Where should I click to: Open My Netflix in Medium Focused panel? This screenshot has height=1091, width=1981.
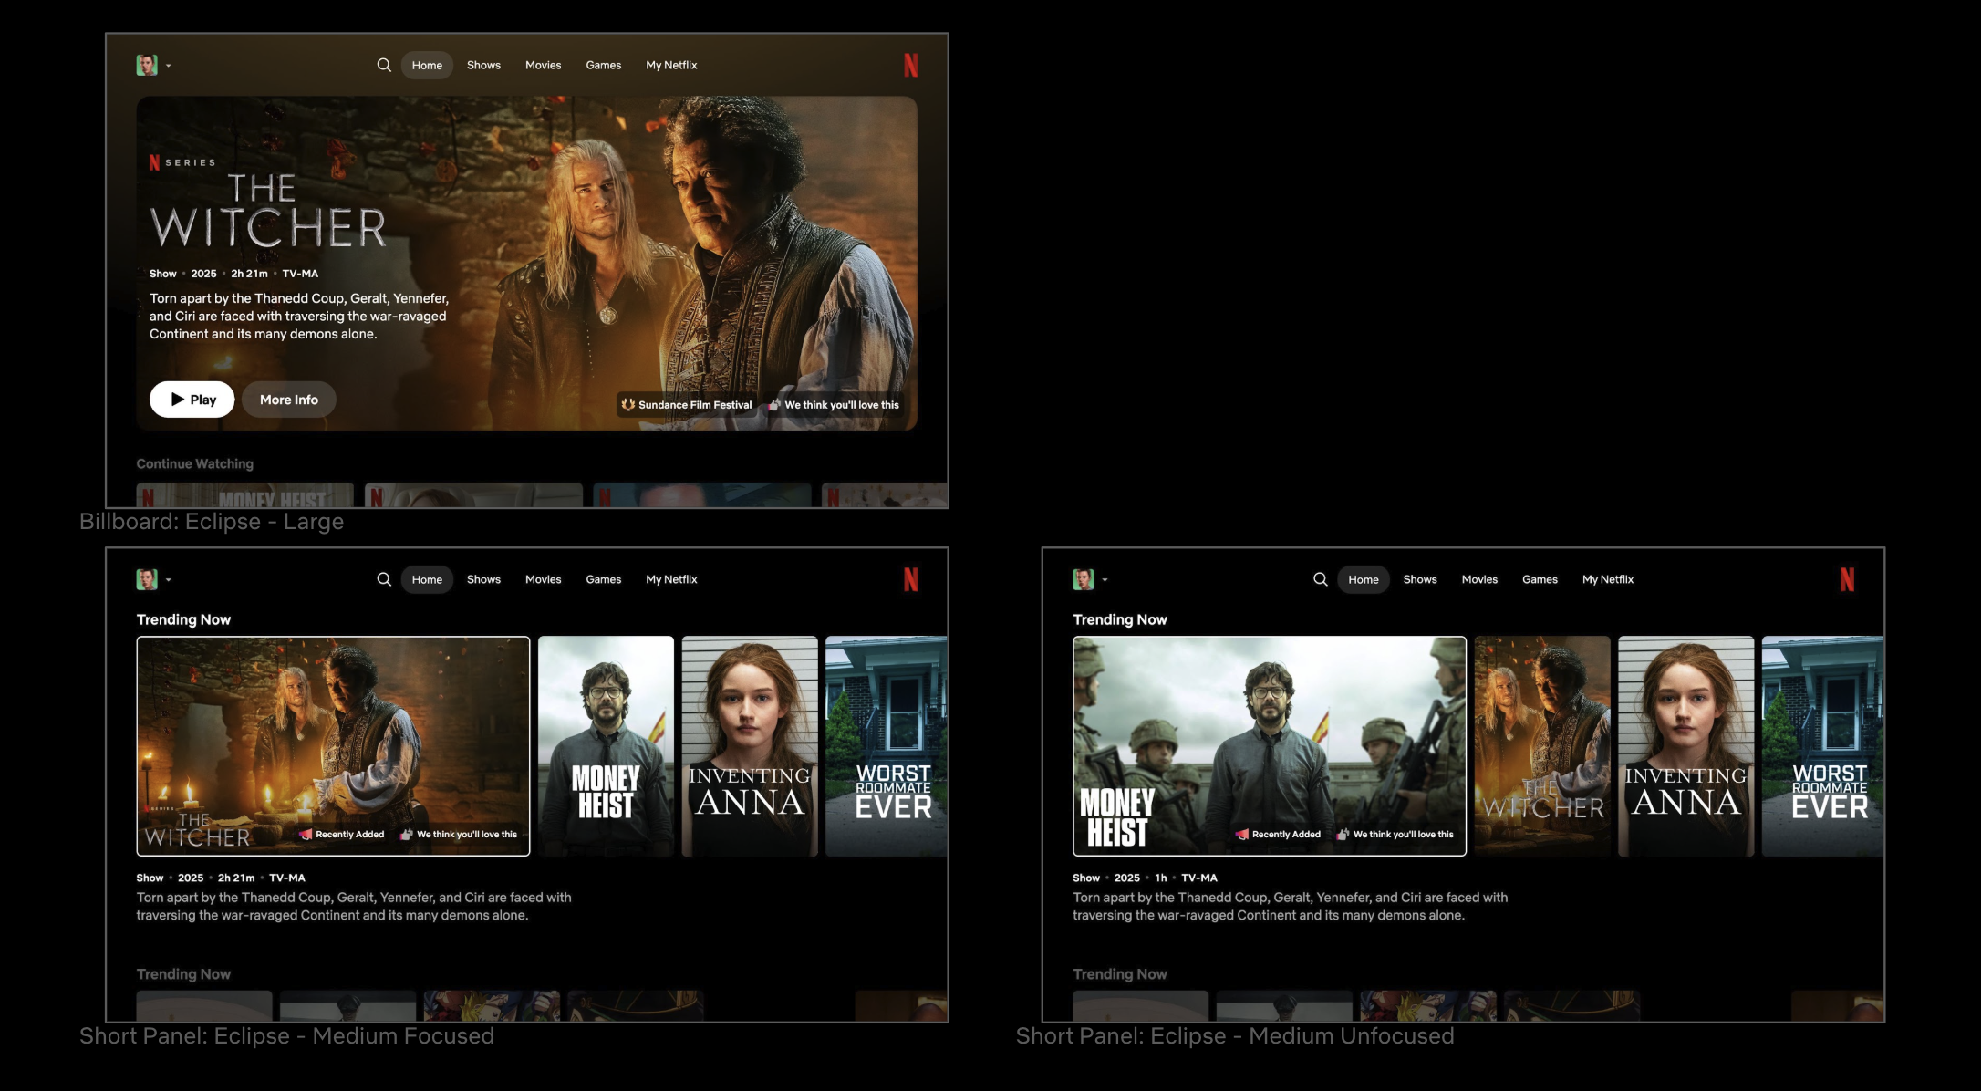coord(671,579)
